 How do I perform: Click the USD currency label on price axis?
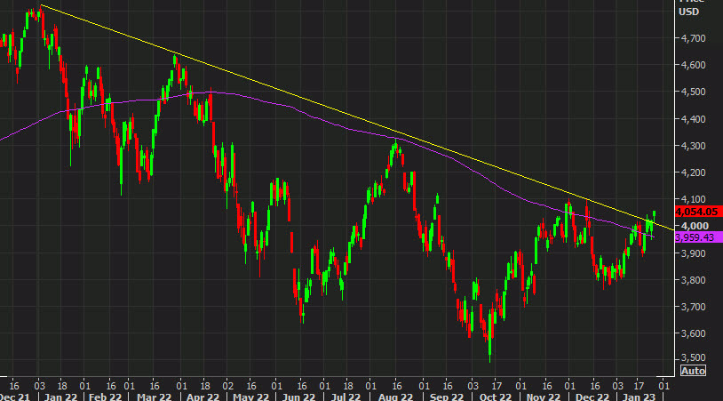pos(688,12)
